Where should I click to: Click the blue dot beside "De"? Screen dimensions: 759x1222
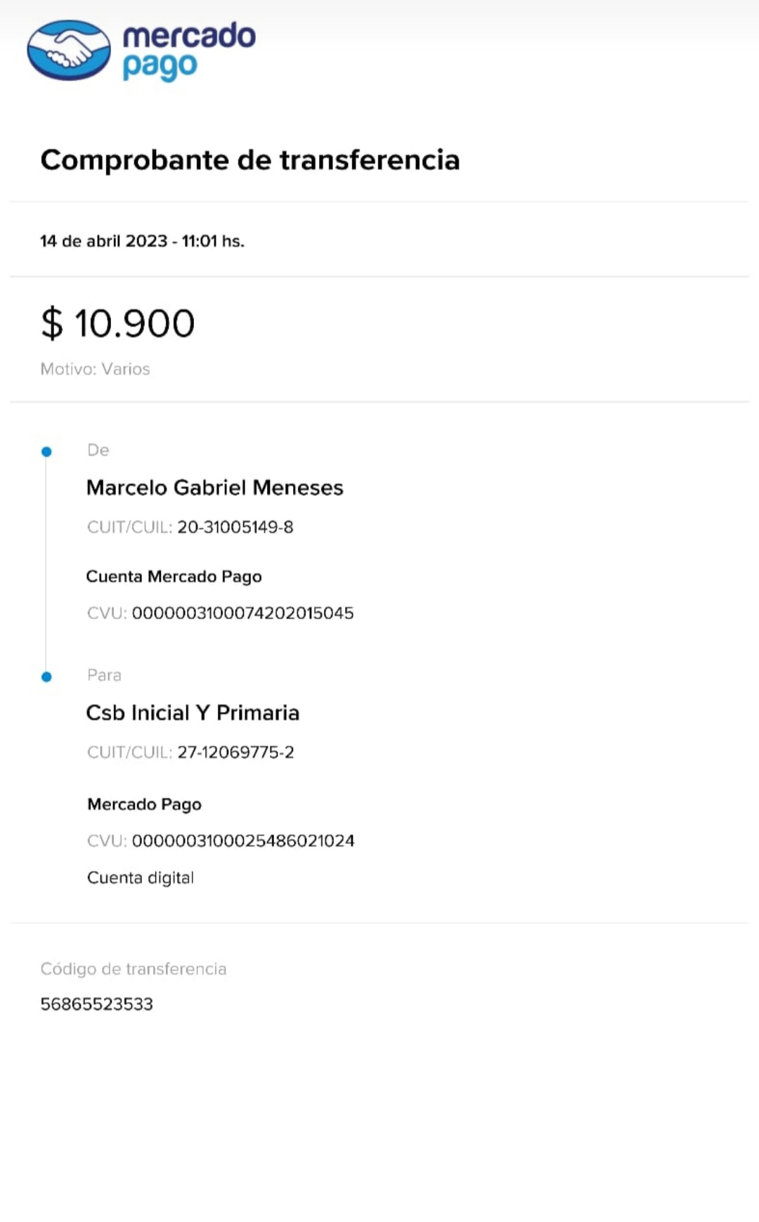[x=46, y=452]
